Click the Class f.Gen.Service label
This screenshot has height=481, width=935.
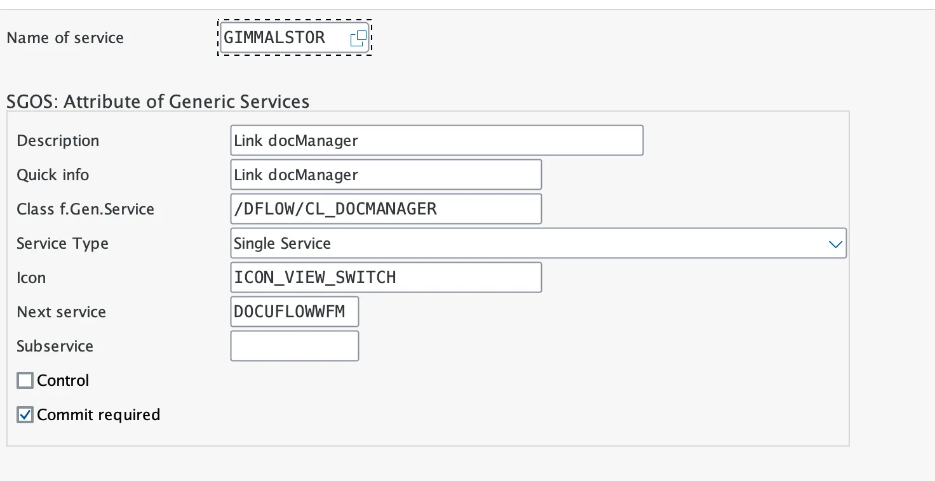(x=86, y=209)
